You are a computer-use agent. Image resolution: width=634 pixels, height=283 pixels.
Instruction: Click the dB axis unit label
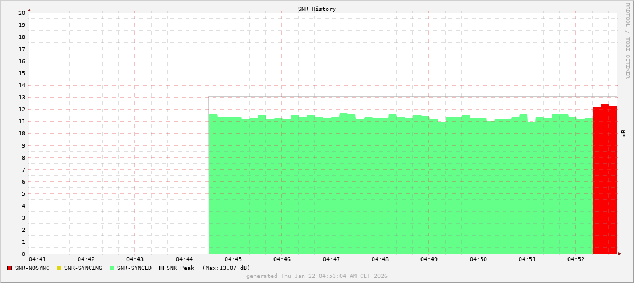[x=624, y=133]
